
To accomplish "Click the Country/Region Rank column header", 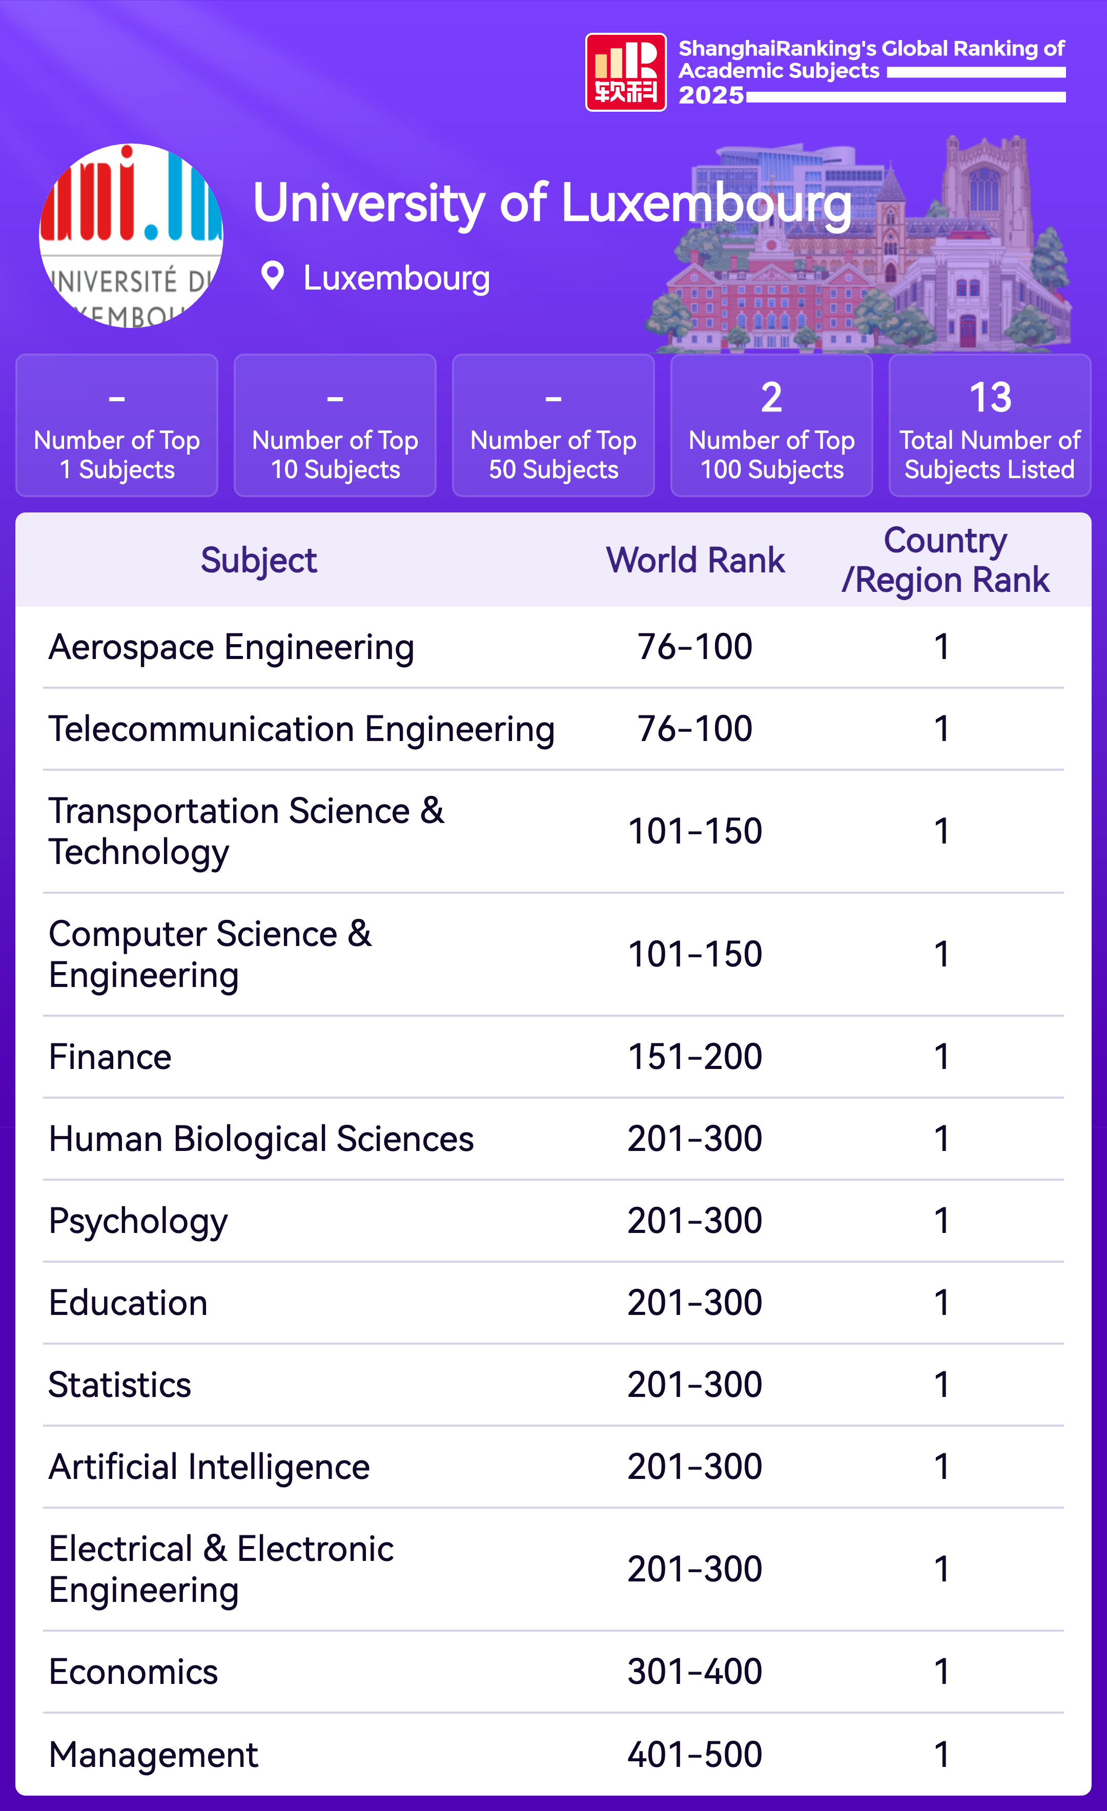I will coord(945,560).
